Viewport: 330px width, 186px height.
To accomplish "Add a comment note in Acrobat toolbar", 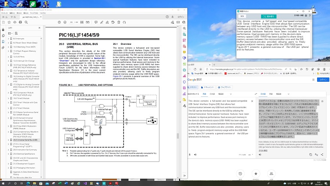I will pyautogui.click(x=96, y=22).
